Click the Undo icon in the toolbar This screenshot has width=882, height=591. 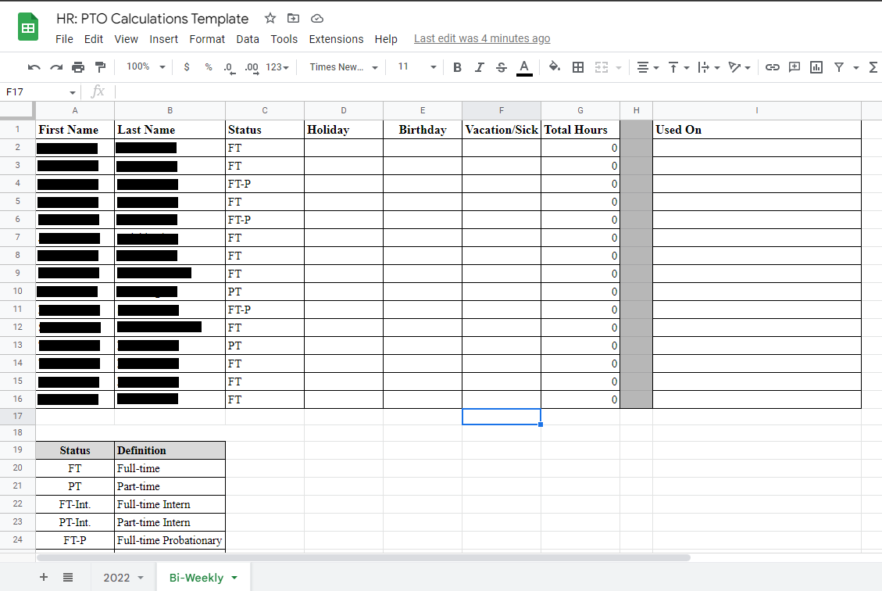[34, 67]
